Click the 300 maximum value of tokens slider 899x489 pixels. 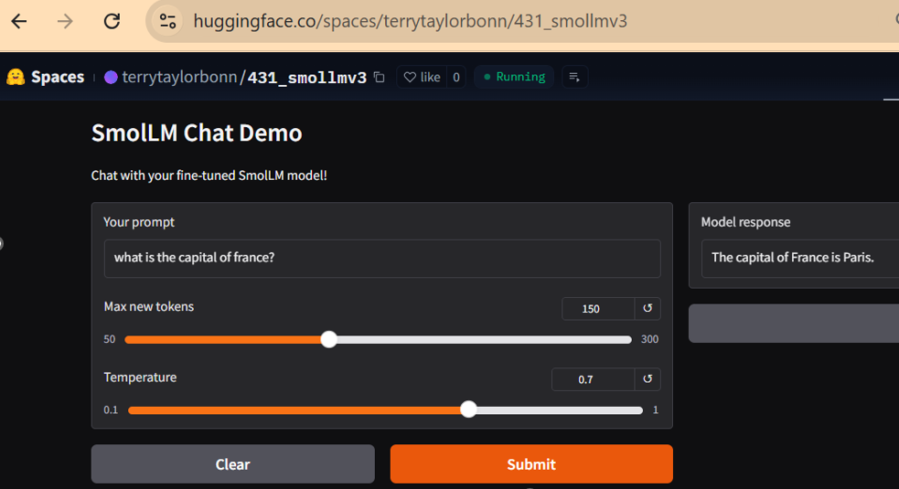pyautogui.click(x=649, y=339)
